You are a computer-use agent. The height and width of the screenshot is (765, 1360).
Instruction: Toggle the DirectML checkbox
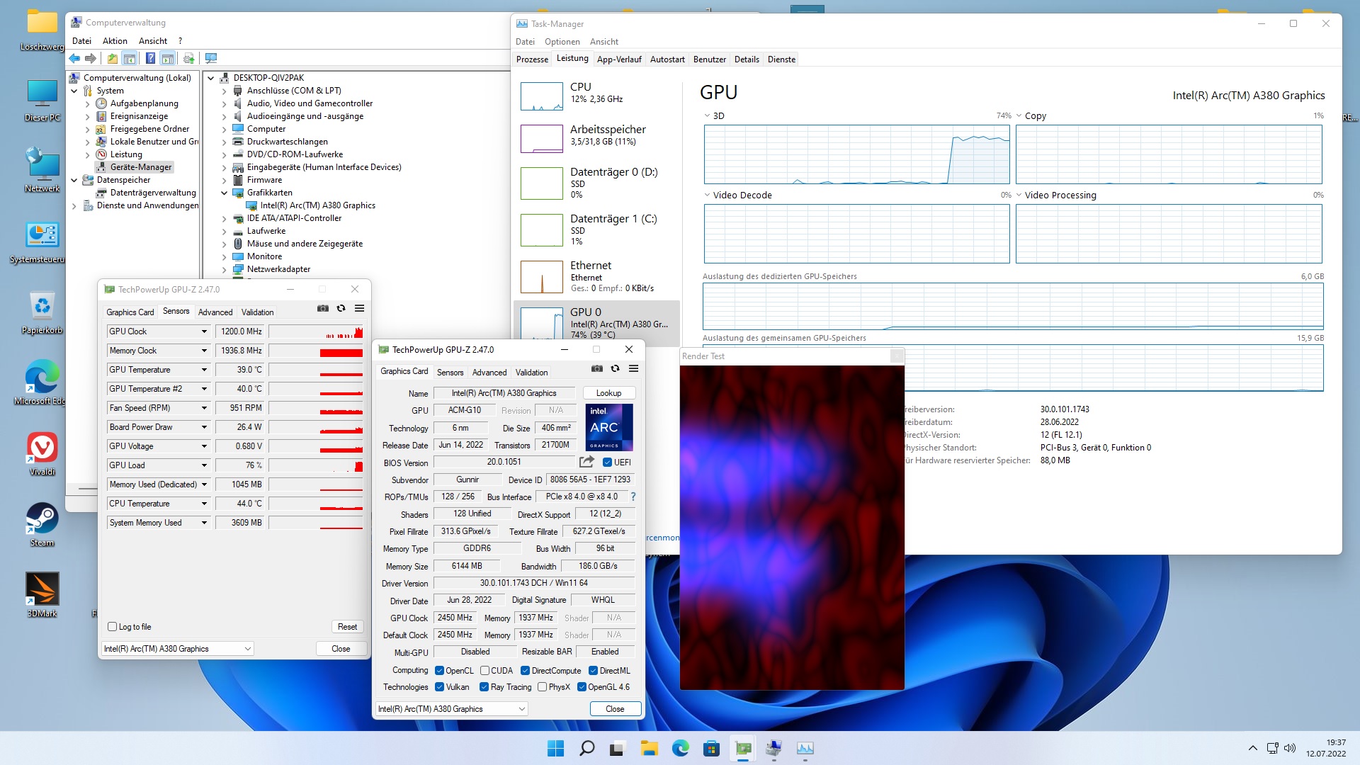[x=593, y=671]
